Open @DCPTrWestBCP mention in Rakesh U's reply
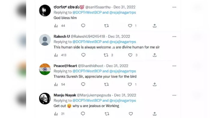Viewport: 210px width, 118px height. [x=87, y=42]
